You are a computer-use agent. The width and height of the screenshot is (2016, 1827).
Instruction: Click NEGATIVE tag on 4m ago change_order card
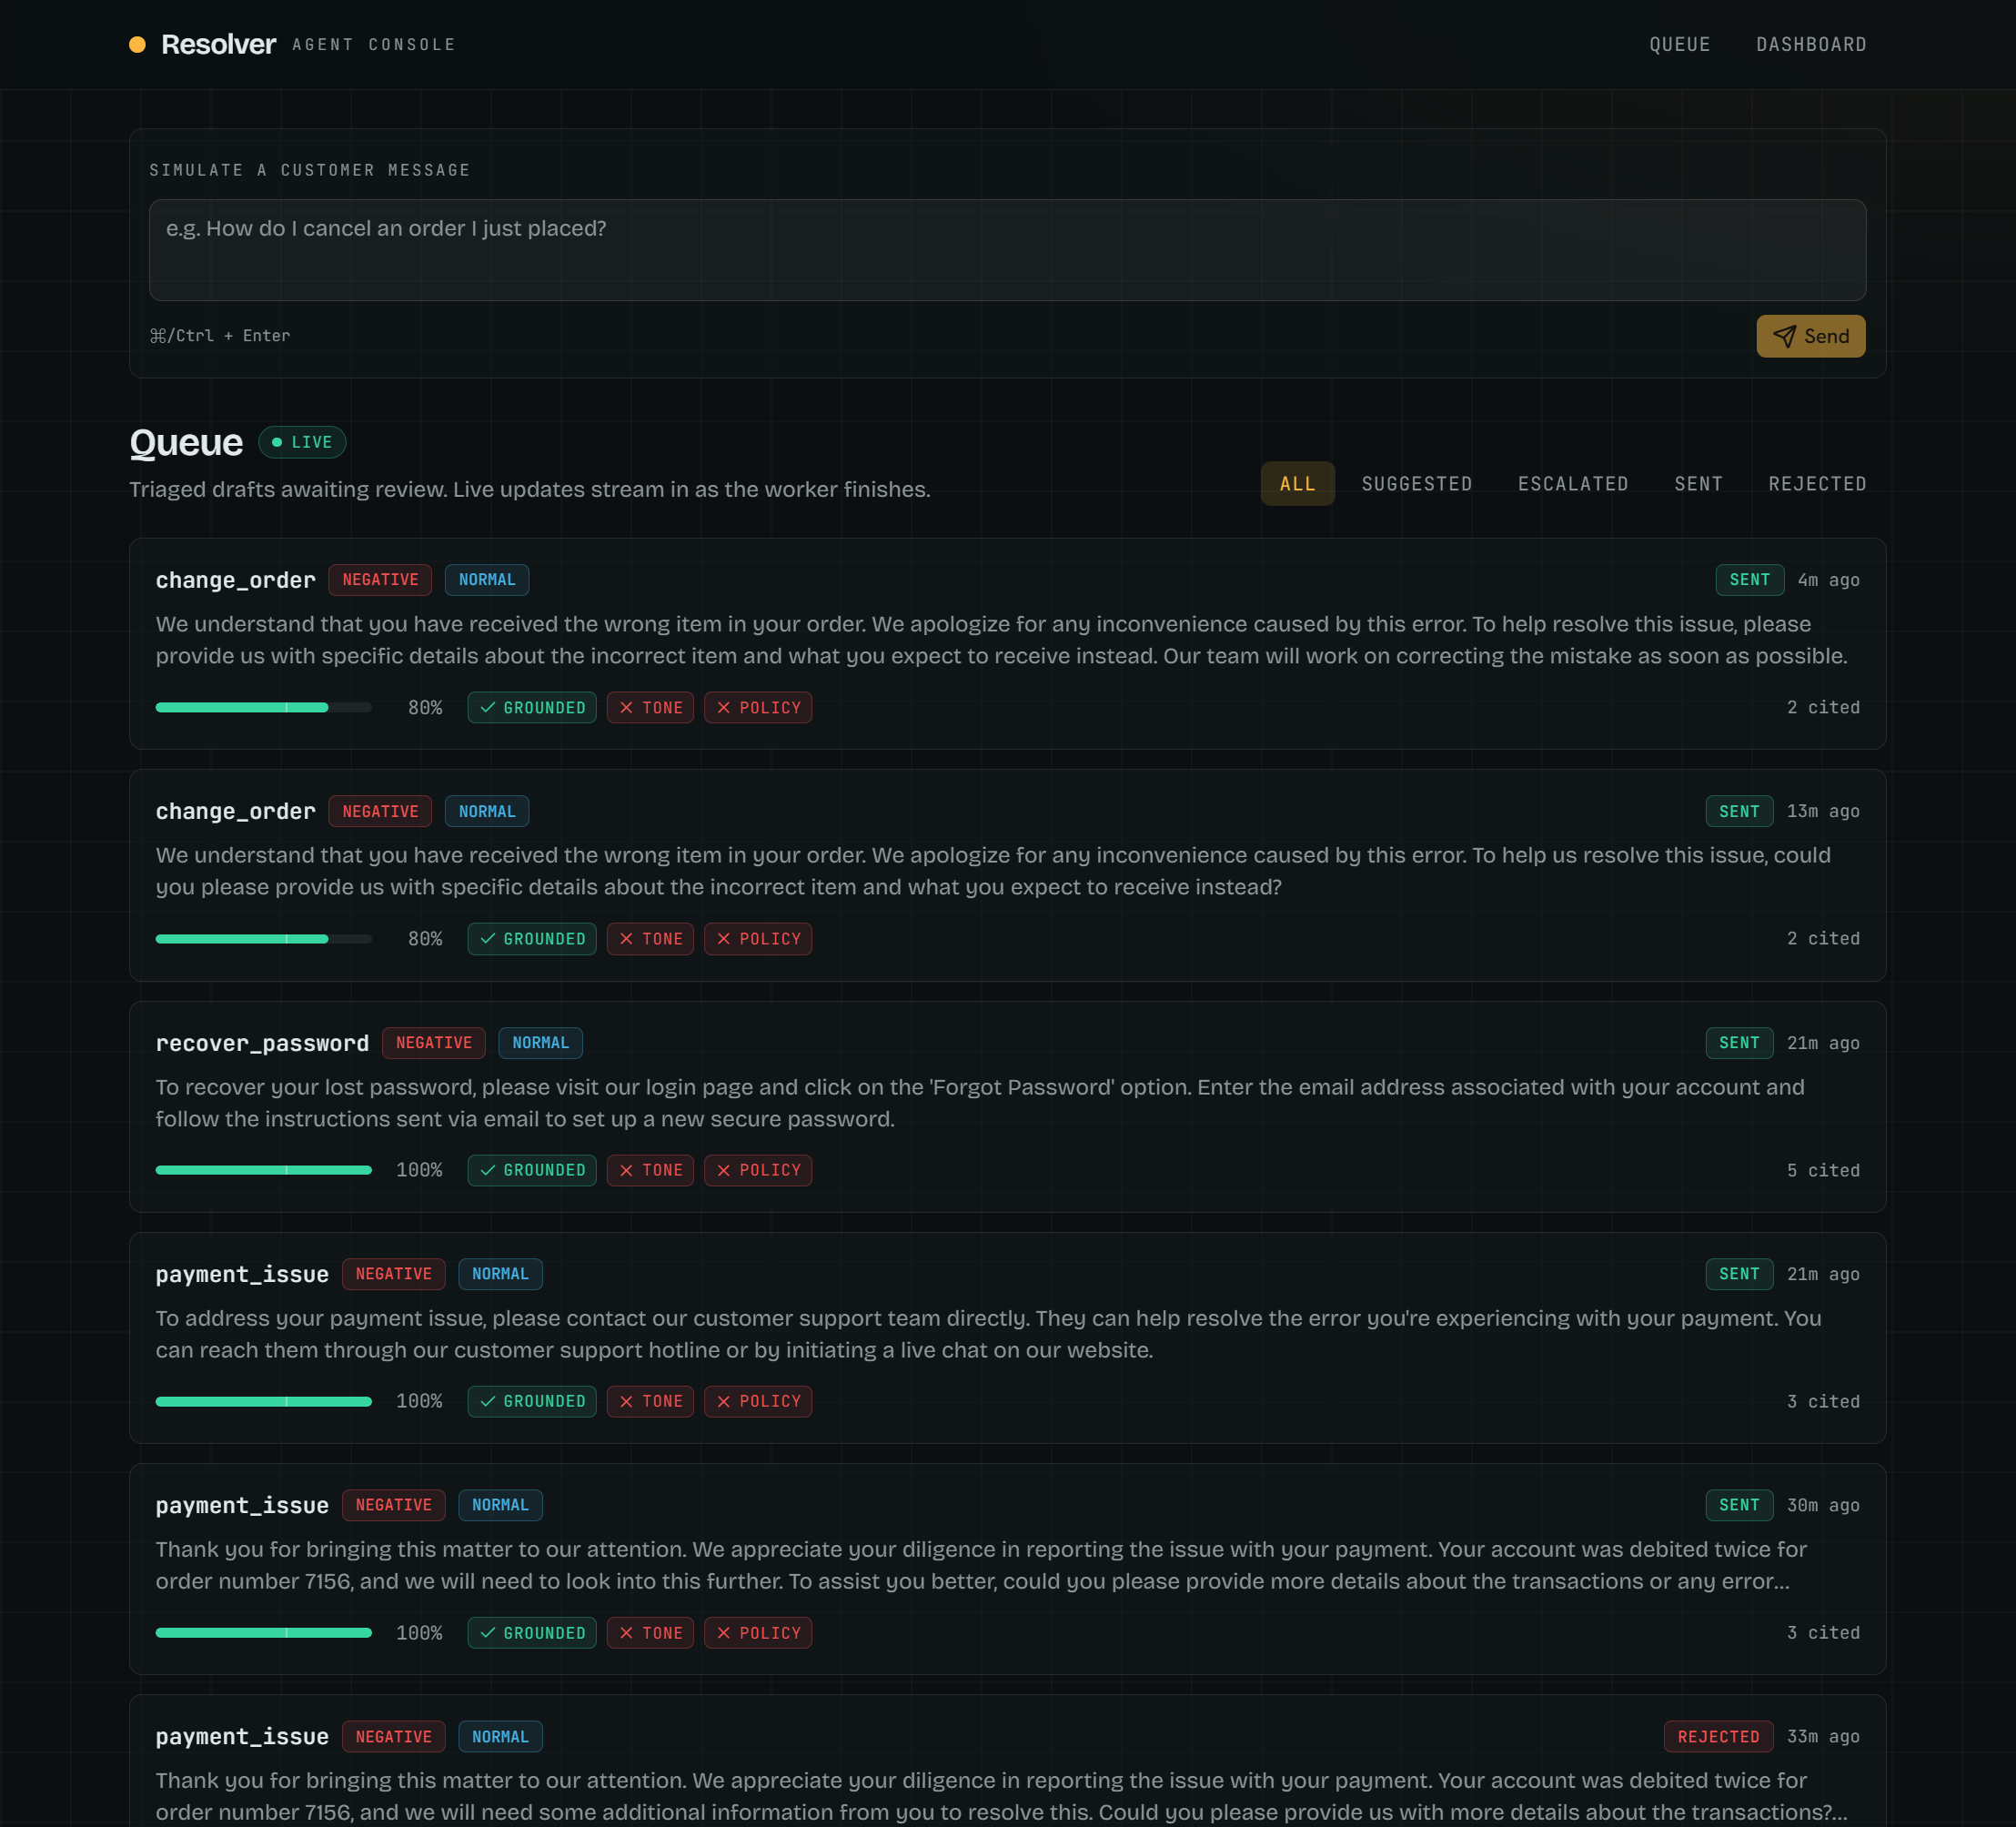380,580
